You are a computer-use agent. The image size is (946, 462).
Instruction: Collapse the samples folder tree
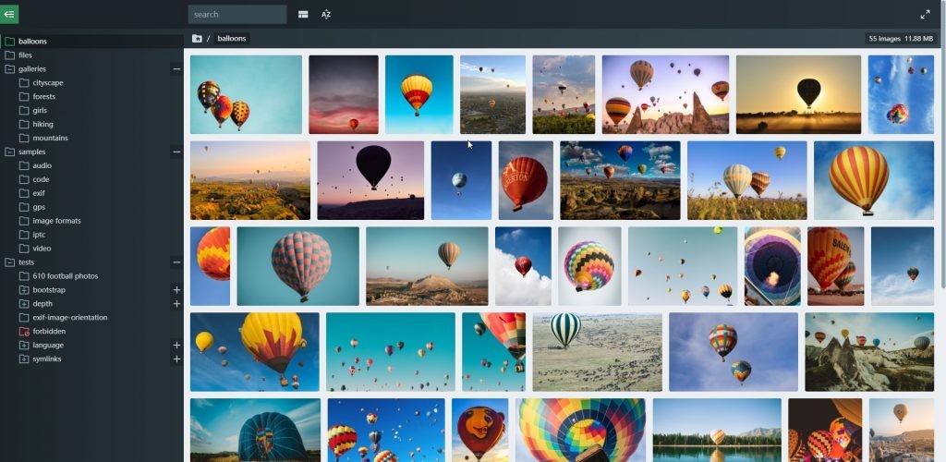176,152
